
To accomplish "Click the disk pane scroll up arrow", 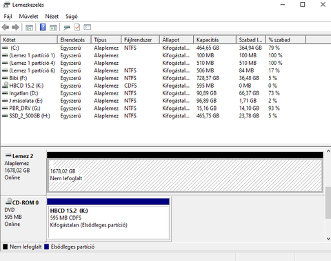I will tap(328, 151).
